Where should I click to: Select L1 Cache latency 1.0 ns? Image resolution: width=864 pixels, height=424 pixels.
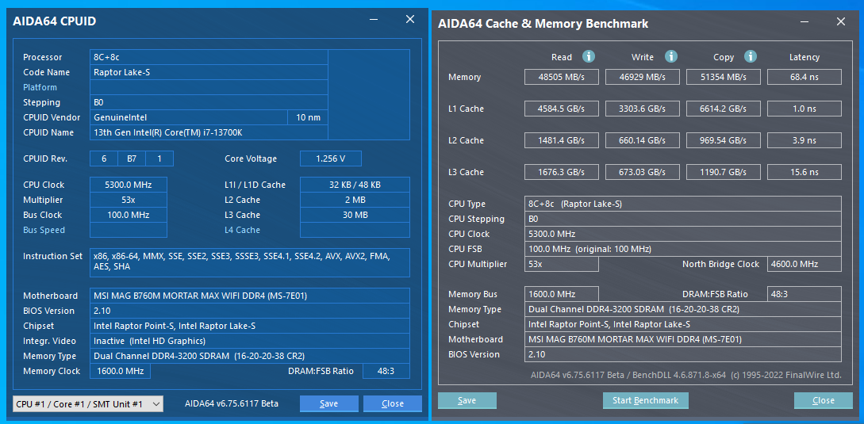click(804, 109)
